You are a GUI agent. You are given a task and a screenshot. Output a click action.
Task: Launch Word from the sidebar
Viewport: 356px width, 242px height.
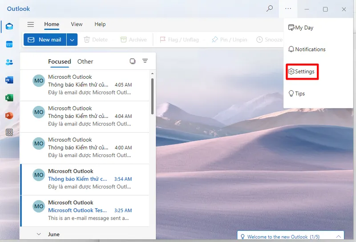coord(9,80)
